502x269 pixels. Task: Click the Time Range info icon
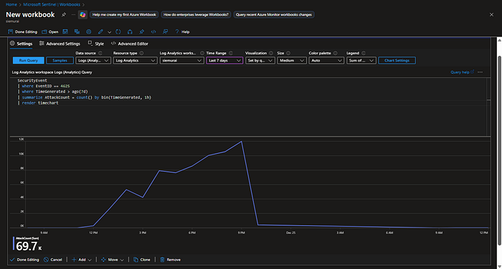(231, 53)
